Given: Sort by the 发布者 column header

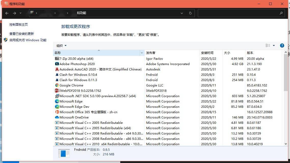Looking at the screenshot, I should point(172,53).
